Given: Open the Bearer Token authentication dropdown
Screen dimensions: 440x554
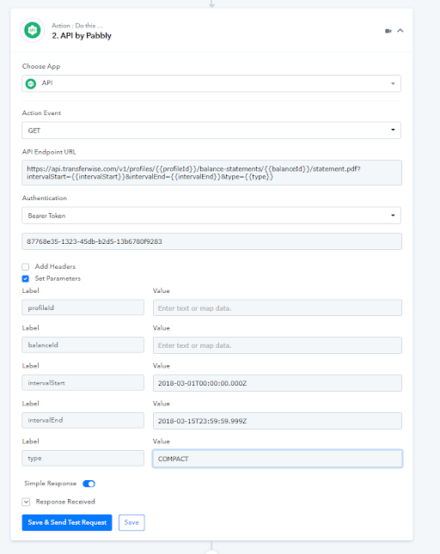Looking at the screenshot, I should pos(211,216).
